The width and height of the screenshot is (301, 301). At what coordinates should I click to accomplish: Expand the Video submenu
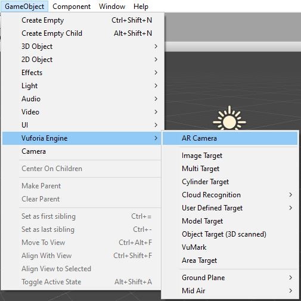[x=82, y=112]
